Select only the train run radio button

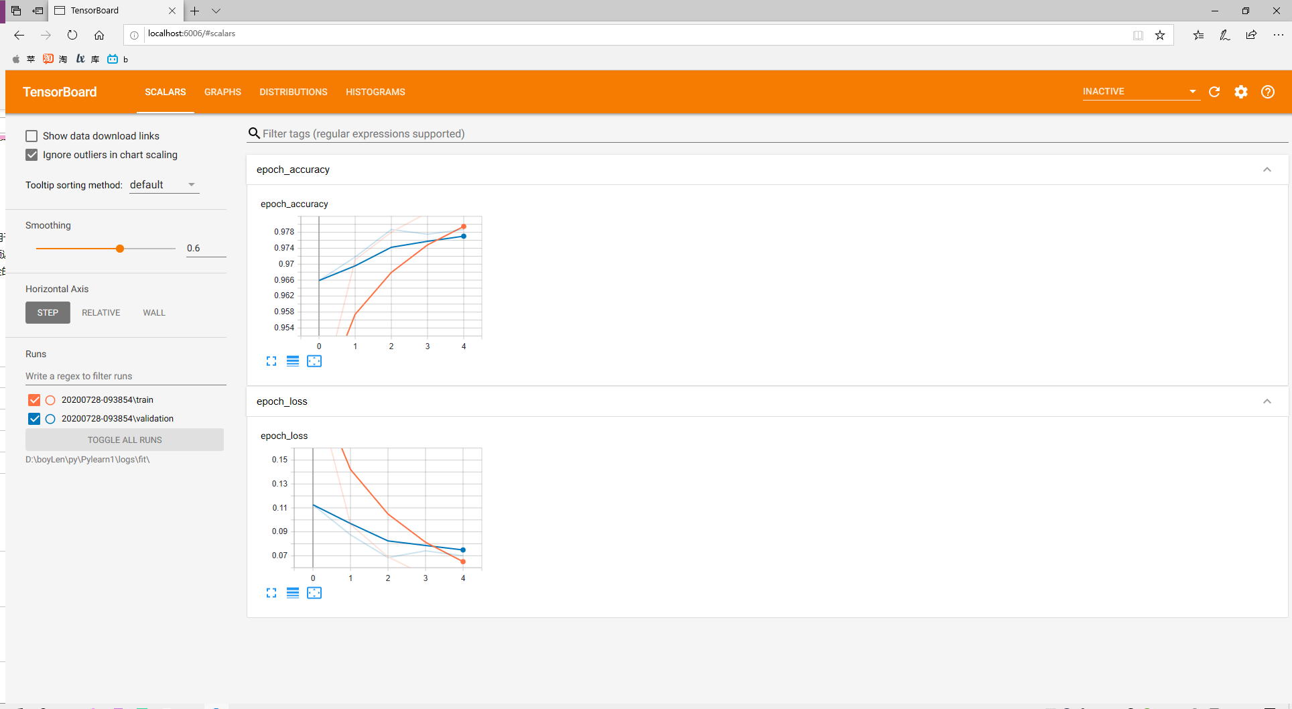tap(50, 399)
